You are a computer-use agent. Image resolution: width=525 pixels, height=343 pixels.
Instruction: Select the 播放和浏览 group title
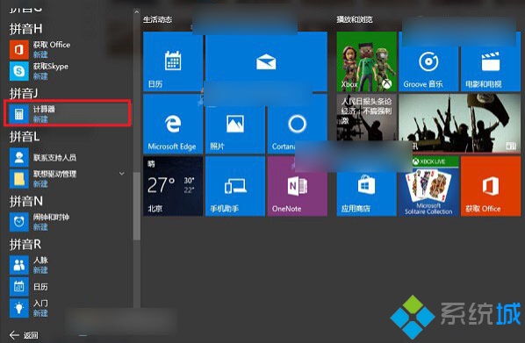(355, 20)
